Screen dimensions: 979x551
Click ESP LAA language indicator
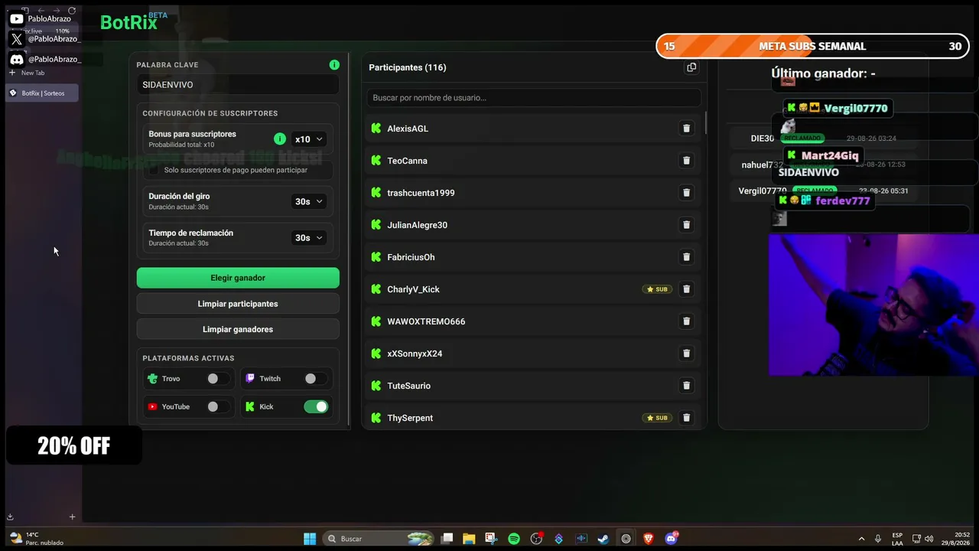point(897,539)
